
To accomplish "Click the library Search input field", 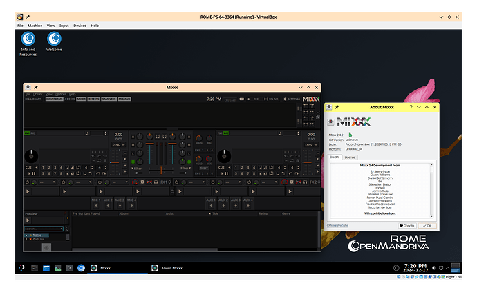I will point(42,229).
